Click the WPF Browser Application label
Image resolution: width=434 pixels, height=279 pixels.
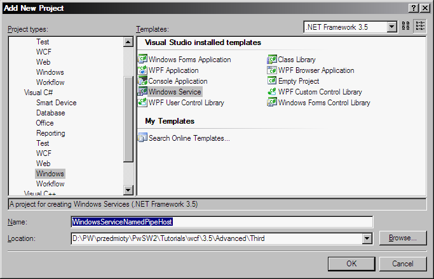(316, 70)
